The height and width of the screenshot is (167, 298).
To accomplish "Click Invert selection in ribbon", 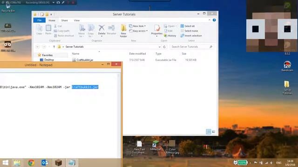I will coord(191,36).
